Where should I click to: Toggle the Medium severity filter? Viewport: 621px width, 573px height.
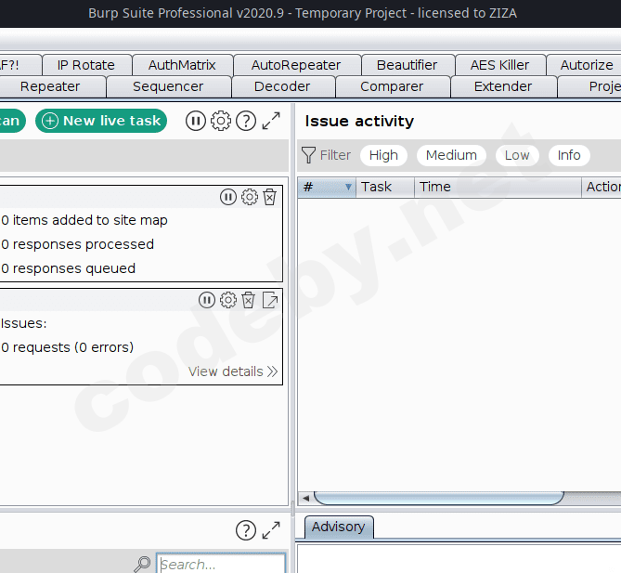451,155
